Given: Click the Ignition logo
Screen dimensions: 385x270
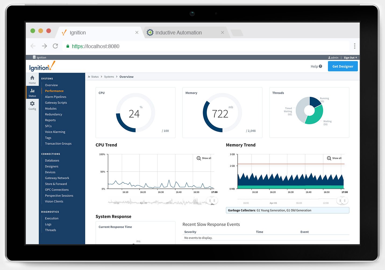Looking at the screenshot, I should [42, 66].
